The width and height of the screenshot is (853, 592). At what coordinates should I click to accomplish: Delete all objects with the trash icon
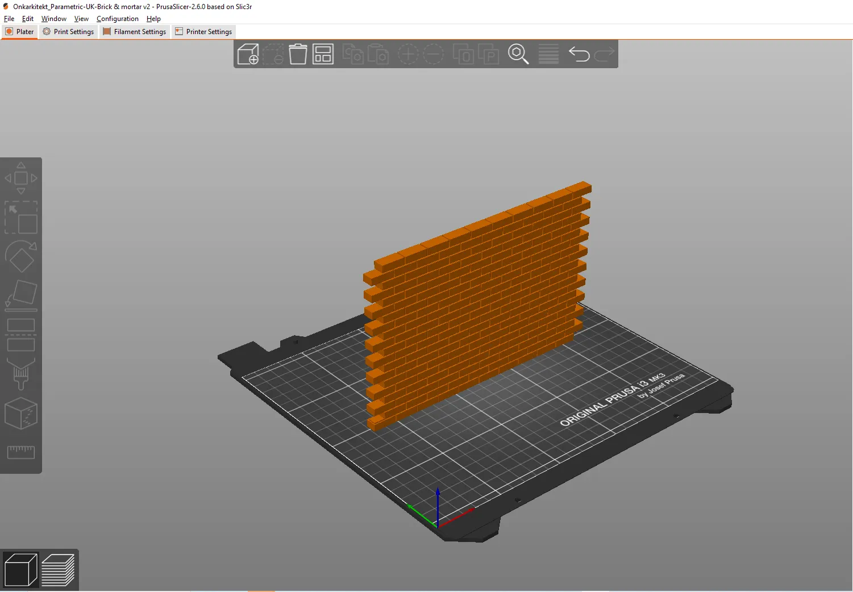[298, 54]
